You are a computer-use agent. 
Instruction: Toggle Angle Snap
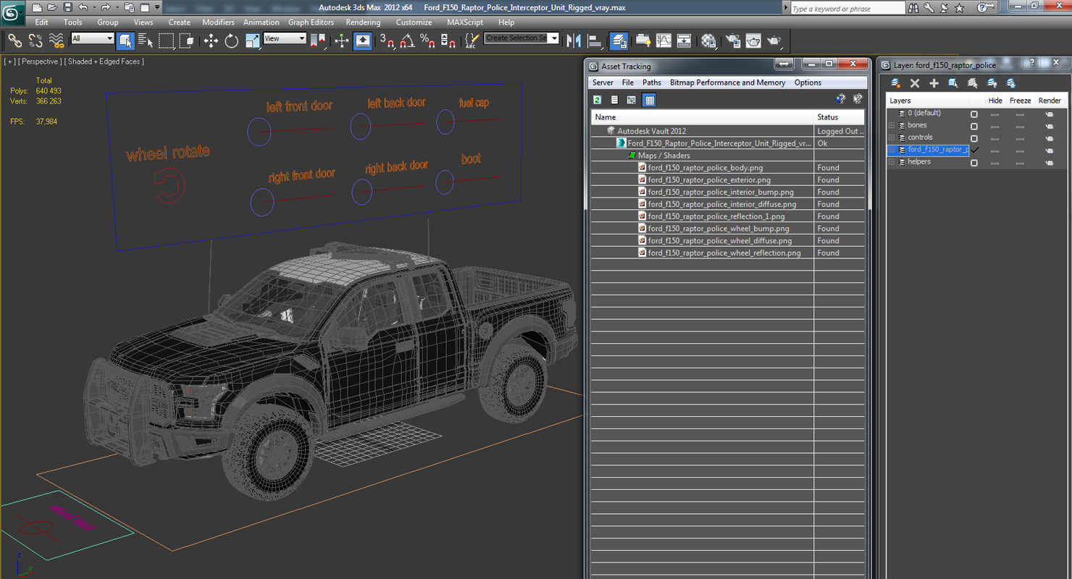407,41
